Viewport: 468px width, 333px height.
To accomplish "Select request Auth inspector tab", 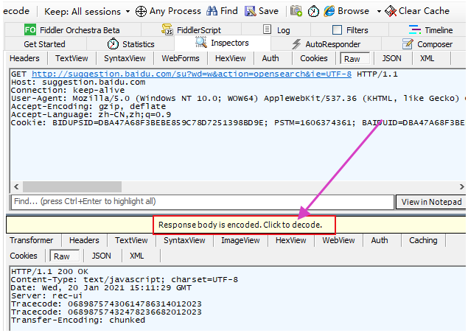I will click(x=270, y=58).
